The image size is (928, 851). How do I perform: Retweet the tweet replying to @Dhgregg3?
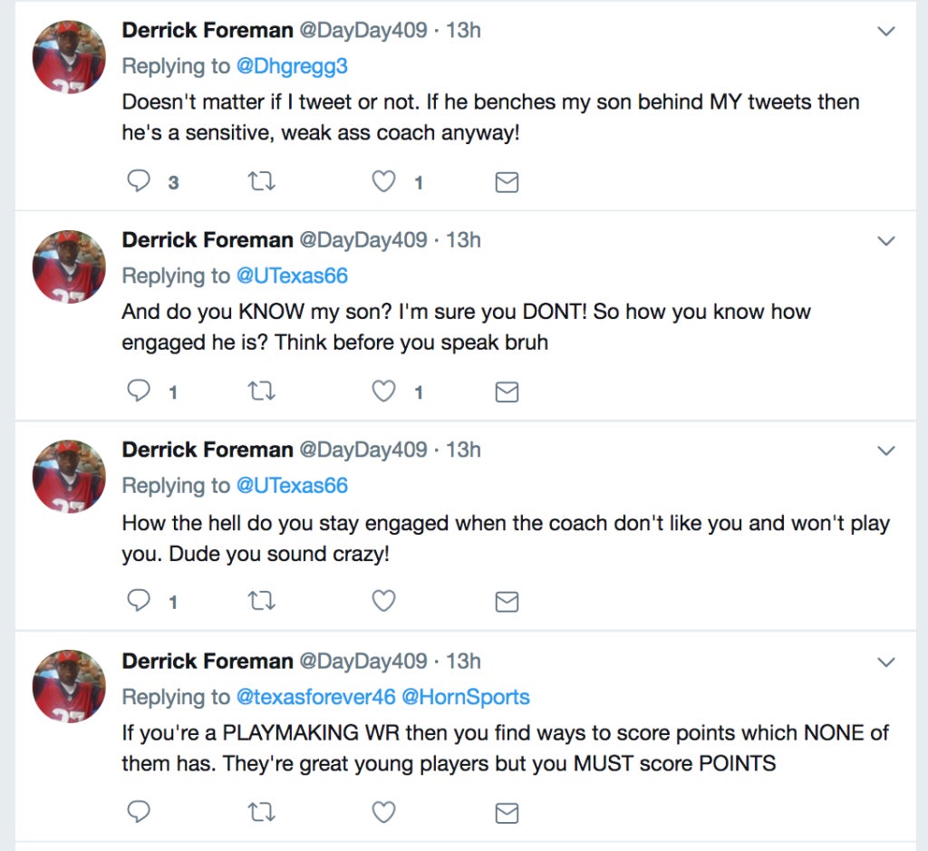[x=261, y=180]
